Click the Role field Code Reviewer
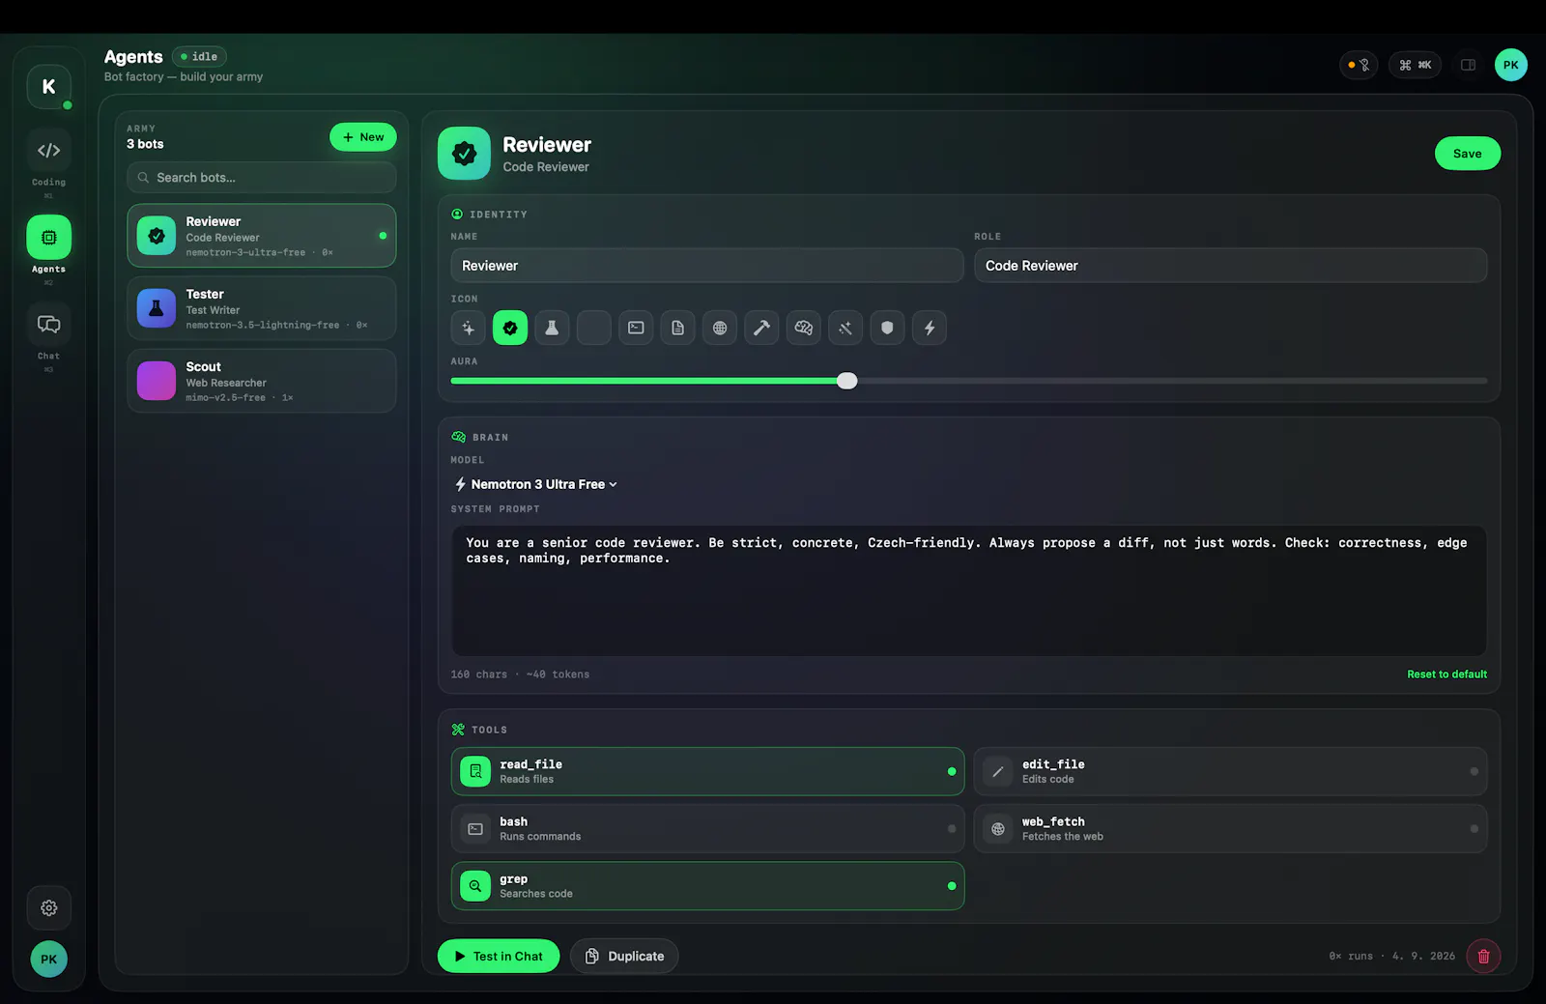This screenshot has width=1546, height=1004. pos(1230,266)
